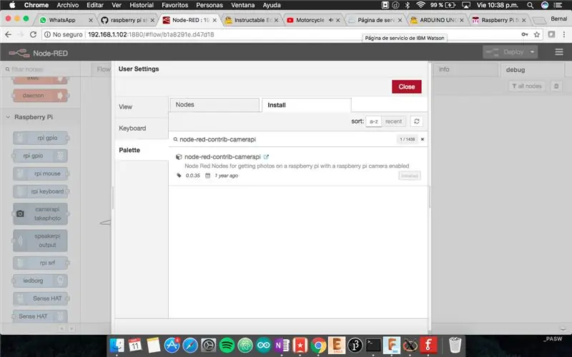Open the Archivo menu

tap(67, 5)
